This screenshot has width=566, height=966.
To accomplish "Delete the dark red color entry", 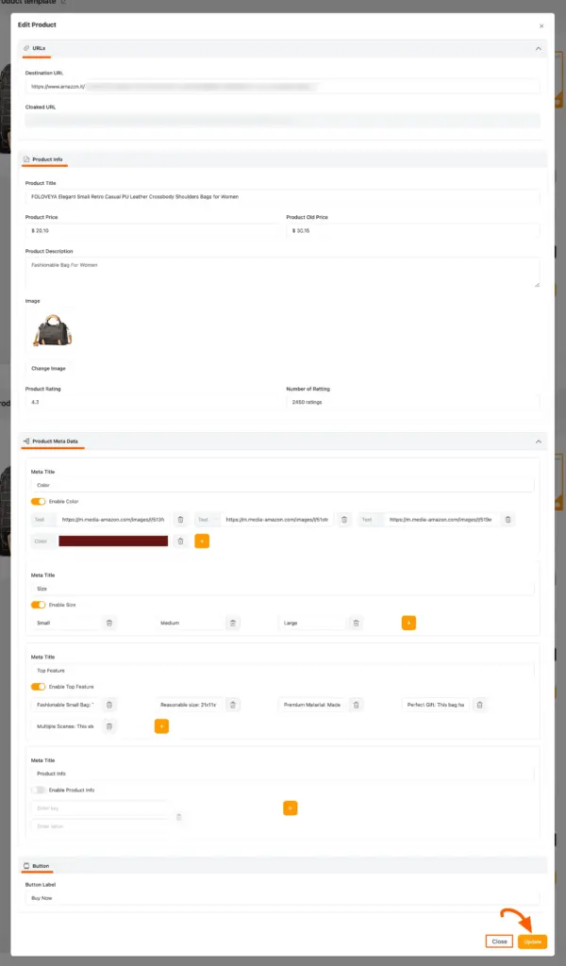I will [x=180, y=541].
